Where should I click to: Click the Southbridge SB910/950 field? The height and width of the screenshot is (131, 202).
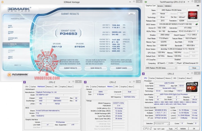point(57,101)
